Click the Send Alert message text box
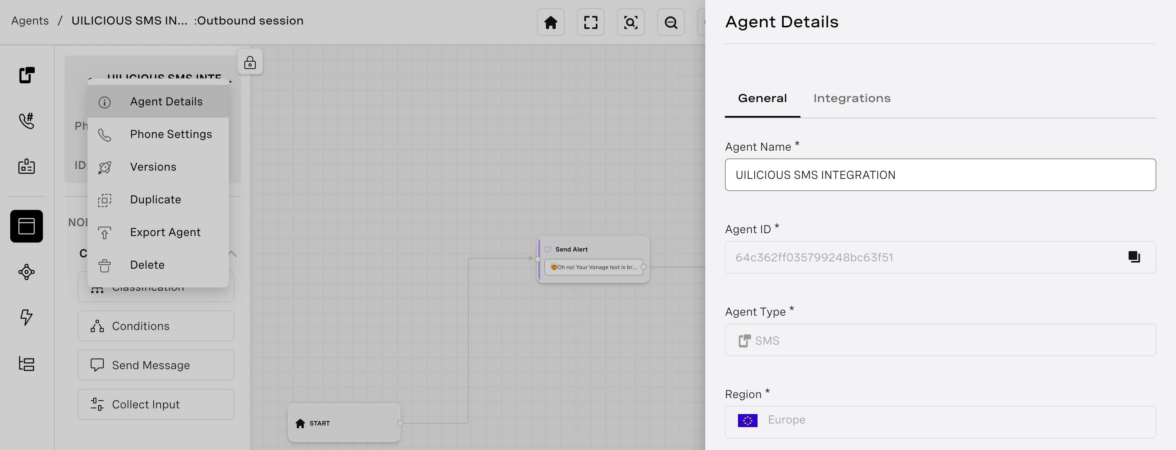 (593, 267)
